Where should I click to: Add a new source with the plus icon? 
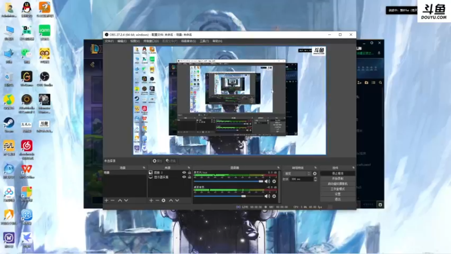[x=151, y=200]
